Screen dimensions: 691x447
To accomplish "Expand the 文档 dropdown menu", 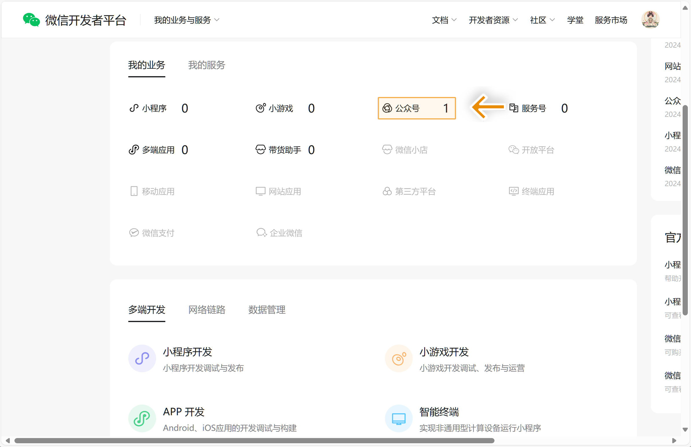I will [444, 20].
